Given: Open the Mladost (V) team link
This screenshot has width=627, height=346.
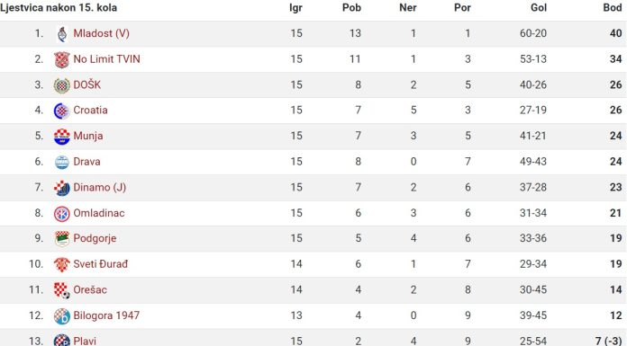Looking at the screenshot, I should [102, 33].
